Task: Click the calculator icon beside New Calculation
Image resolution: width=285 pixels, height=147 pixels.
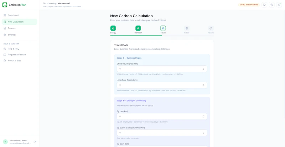Action: 5,22
